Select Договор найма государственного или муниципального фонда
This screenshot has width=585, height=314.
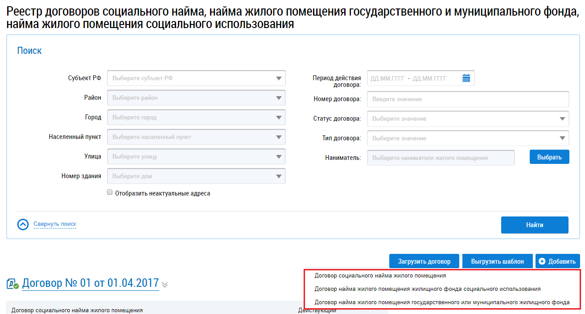442,302
